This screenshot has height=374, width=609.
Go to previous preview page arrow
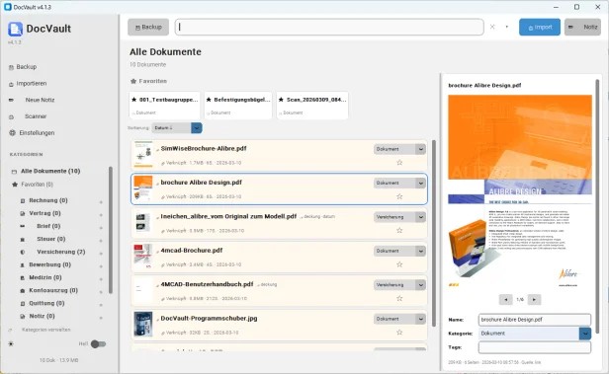click(x=506, y=300)
